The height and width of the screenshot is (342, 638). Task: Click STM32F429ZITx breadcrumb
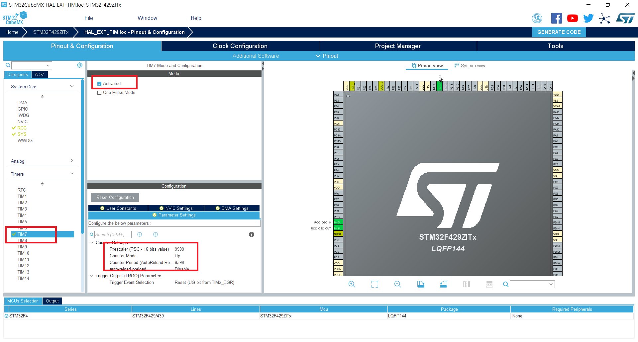click(x=51, y=32)
